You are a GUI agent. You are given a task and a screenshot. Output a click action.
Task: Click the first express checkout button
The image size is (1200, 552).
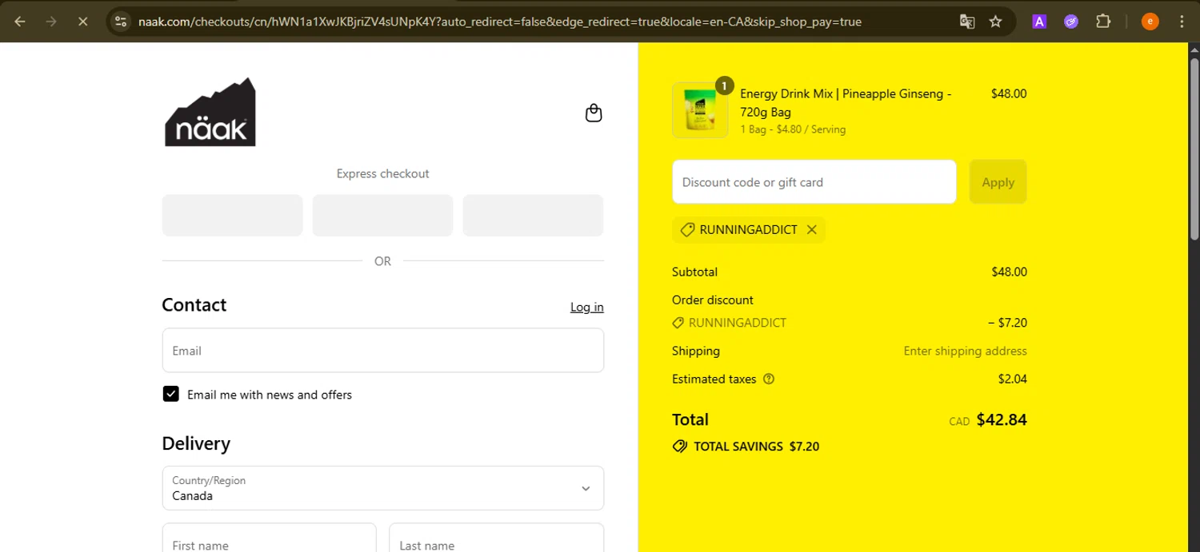(232, 215)
